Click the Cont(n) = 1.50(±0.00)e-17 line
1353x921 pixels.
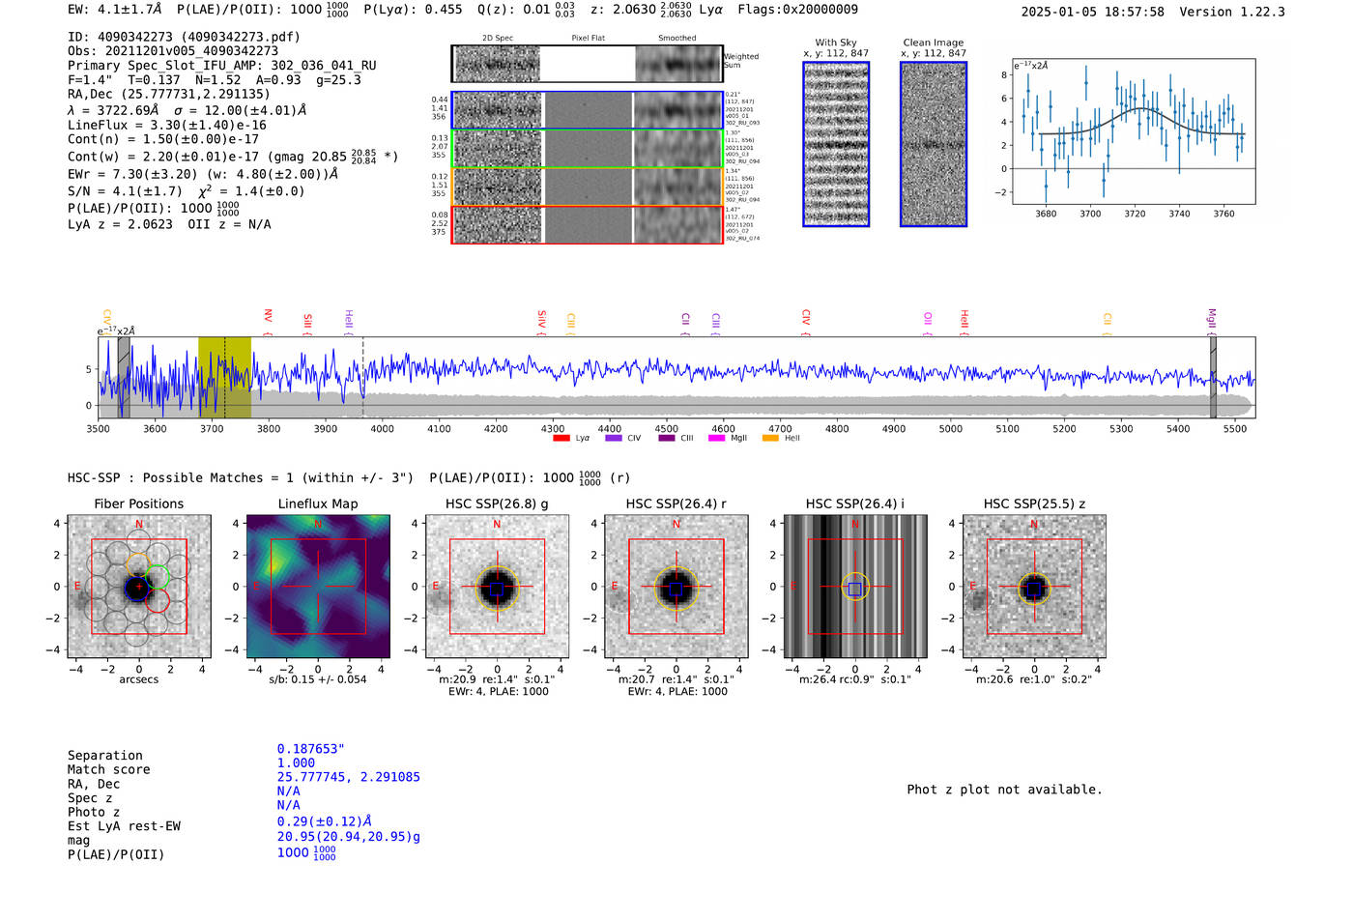(x=163, y=139)
